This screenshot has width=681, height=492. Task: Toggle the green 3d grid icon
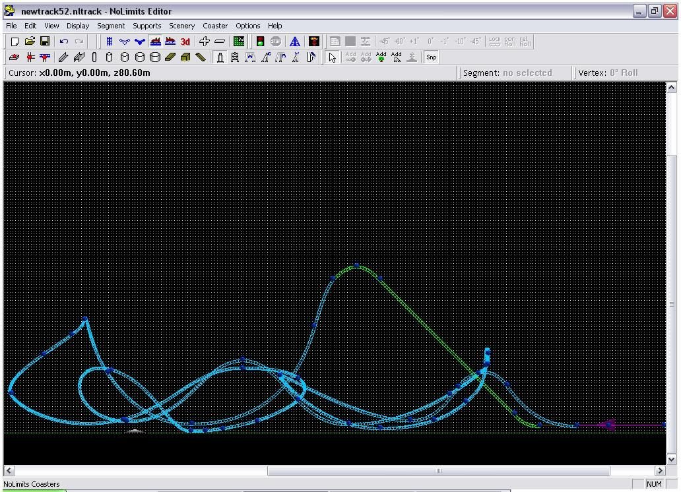click(x=239, y=42)
